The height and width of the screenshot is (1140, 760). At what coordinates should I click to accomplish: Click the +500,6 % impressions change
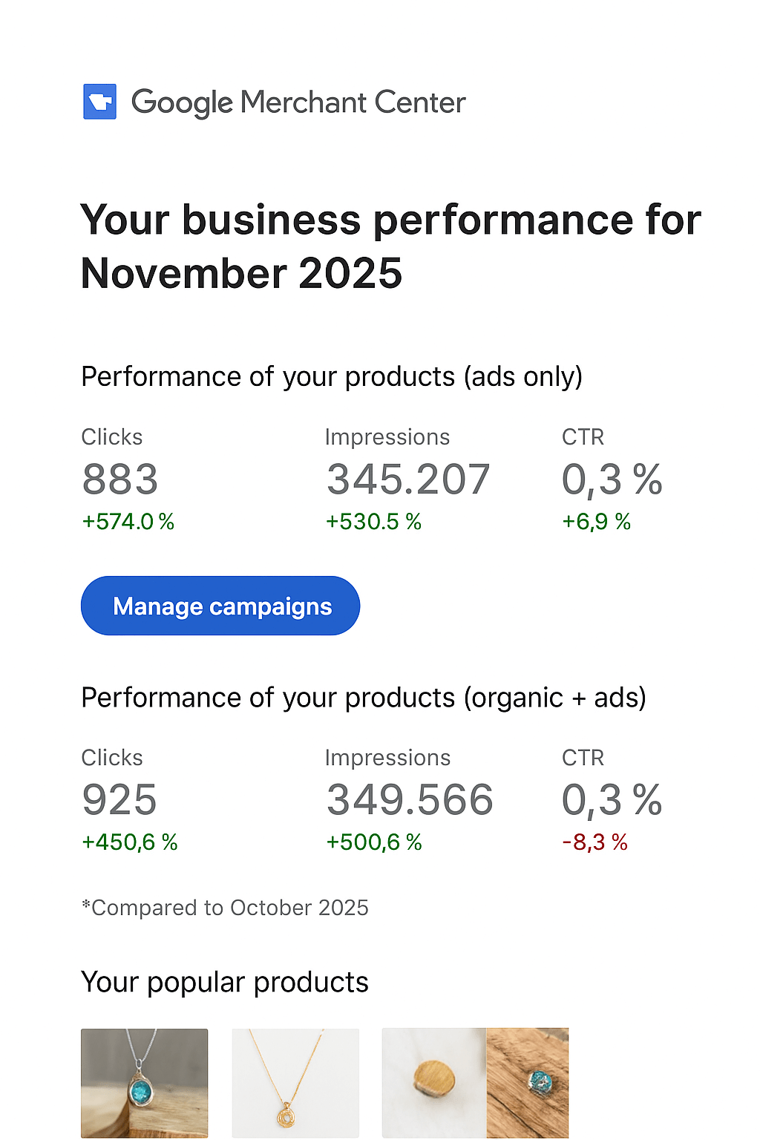374,842
